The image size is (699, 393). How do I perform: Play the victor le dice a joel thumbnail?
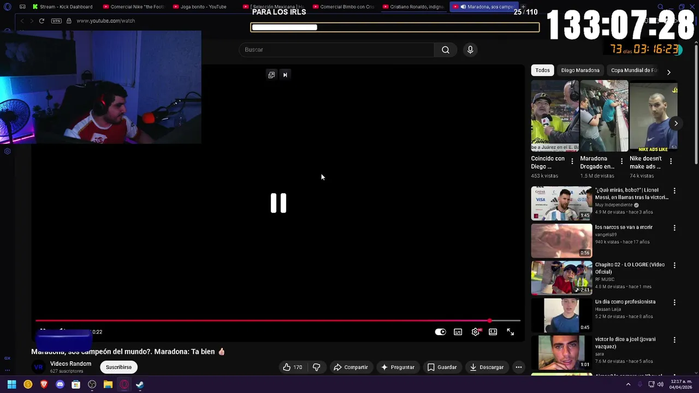(561, 353)
